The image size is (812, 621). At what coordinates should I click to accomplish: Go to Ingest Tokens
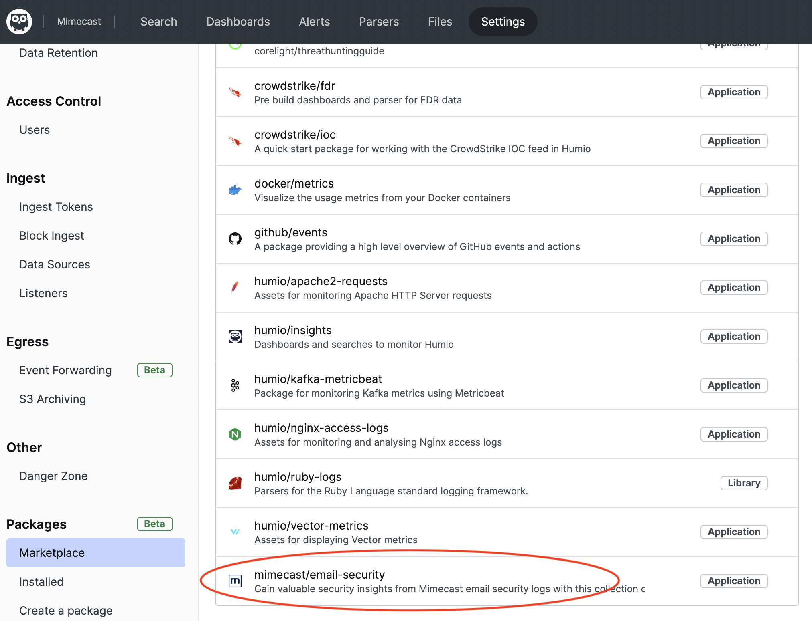click(56, 207)
